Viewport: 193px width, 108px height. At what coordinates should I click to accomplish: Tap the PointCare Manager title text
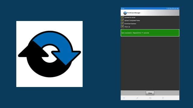pyautogui.click(x=134, y=13)
